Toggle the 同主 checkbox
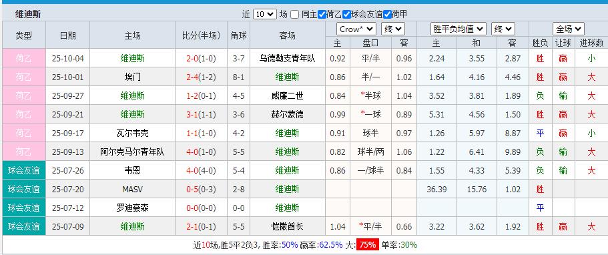 pyautogui.click(x=295, y=15)
